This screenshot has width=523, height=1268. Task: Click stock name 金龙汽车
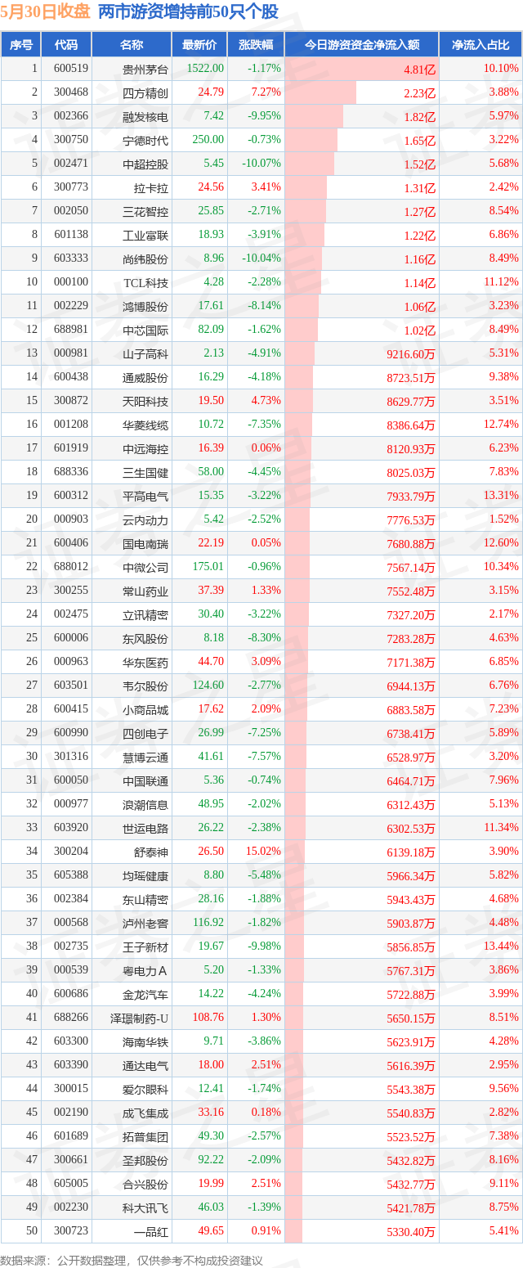click(145, 995)
